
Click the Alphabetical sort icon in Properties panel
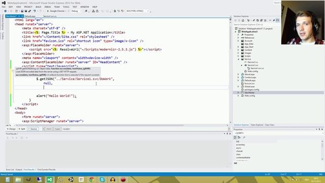(239, 137)
